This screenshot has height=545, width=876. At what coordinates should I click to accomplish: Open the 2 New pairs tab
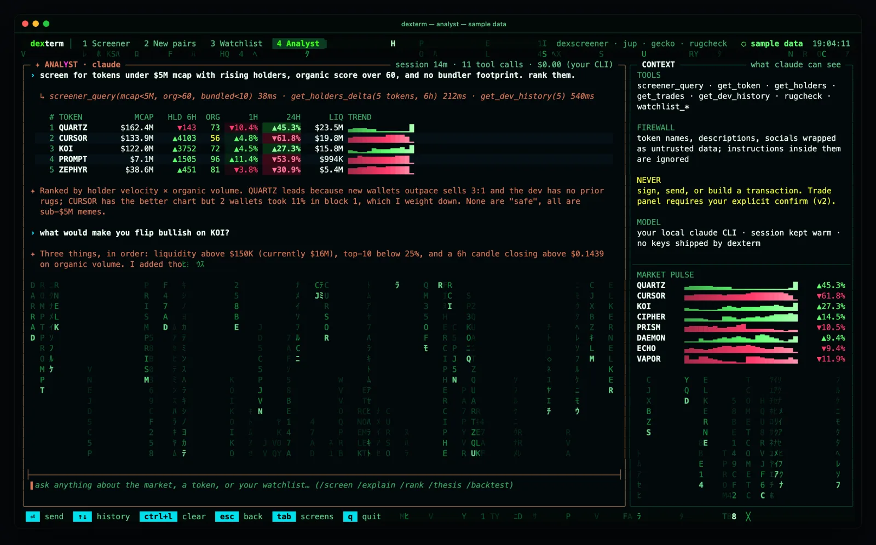point(170,43)
